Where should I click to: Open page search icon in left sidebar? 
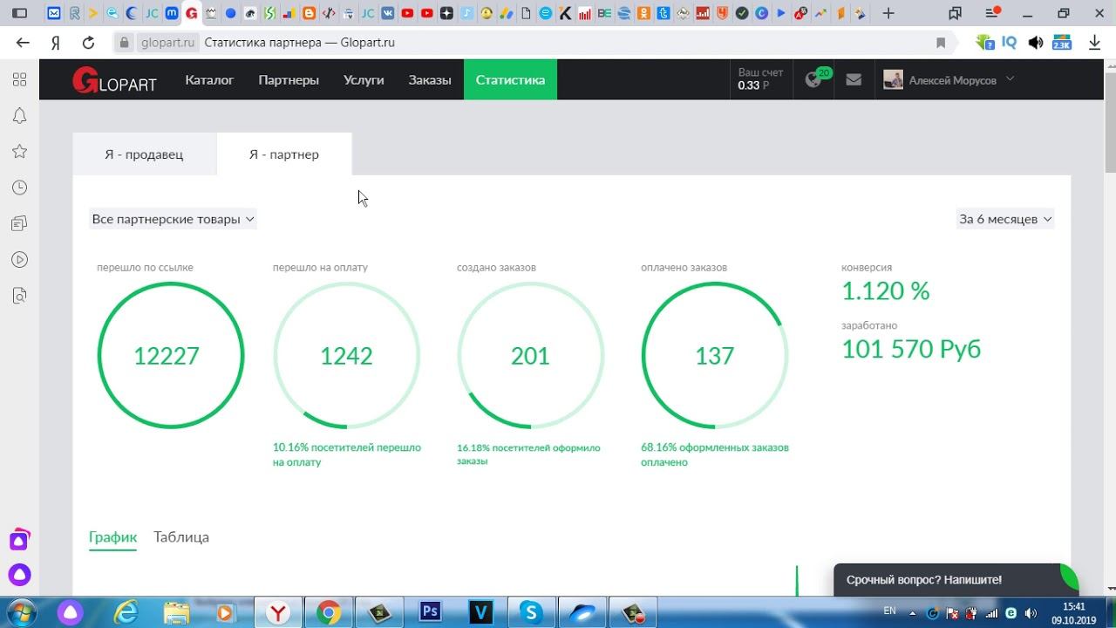(x=19, y=297)
